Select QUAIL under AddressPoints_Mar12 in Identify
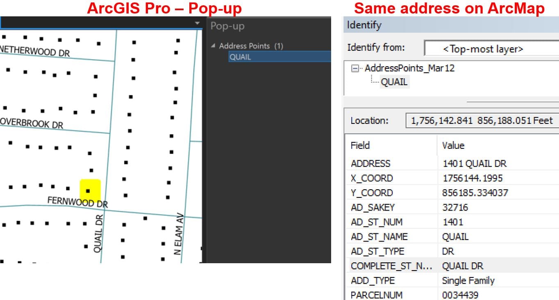 click(394, 82)
